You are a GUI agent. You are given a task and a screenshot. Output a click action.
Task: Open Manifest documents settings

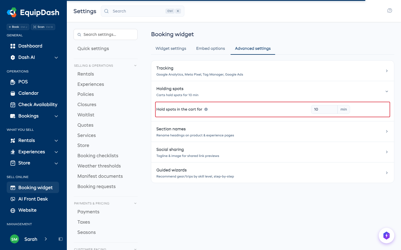click(100, 176)
